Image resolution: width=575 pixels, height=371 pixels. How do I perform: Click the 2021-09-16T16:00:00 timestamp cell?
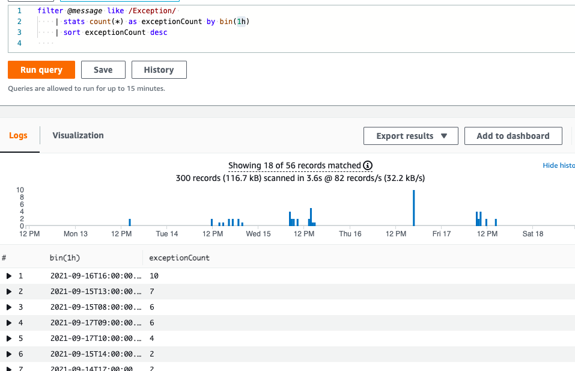click(95, 276)
